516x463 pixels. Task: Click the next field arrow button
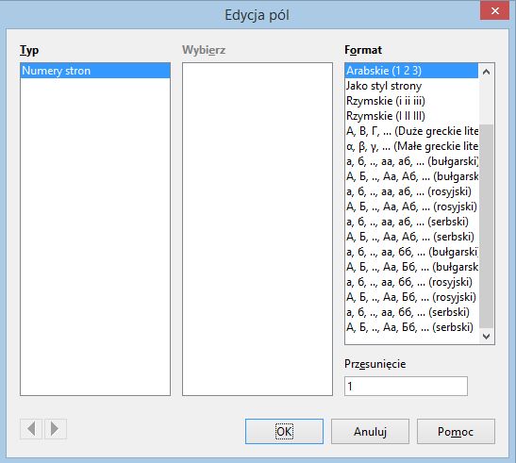pos(55,429)
